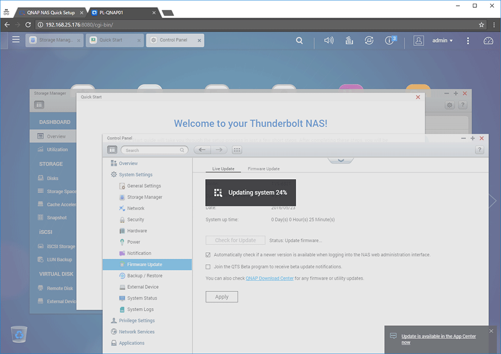Expand Privilege Settings section
The height and width of the screenshot is (354, 501).
136,321
